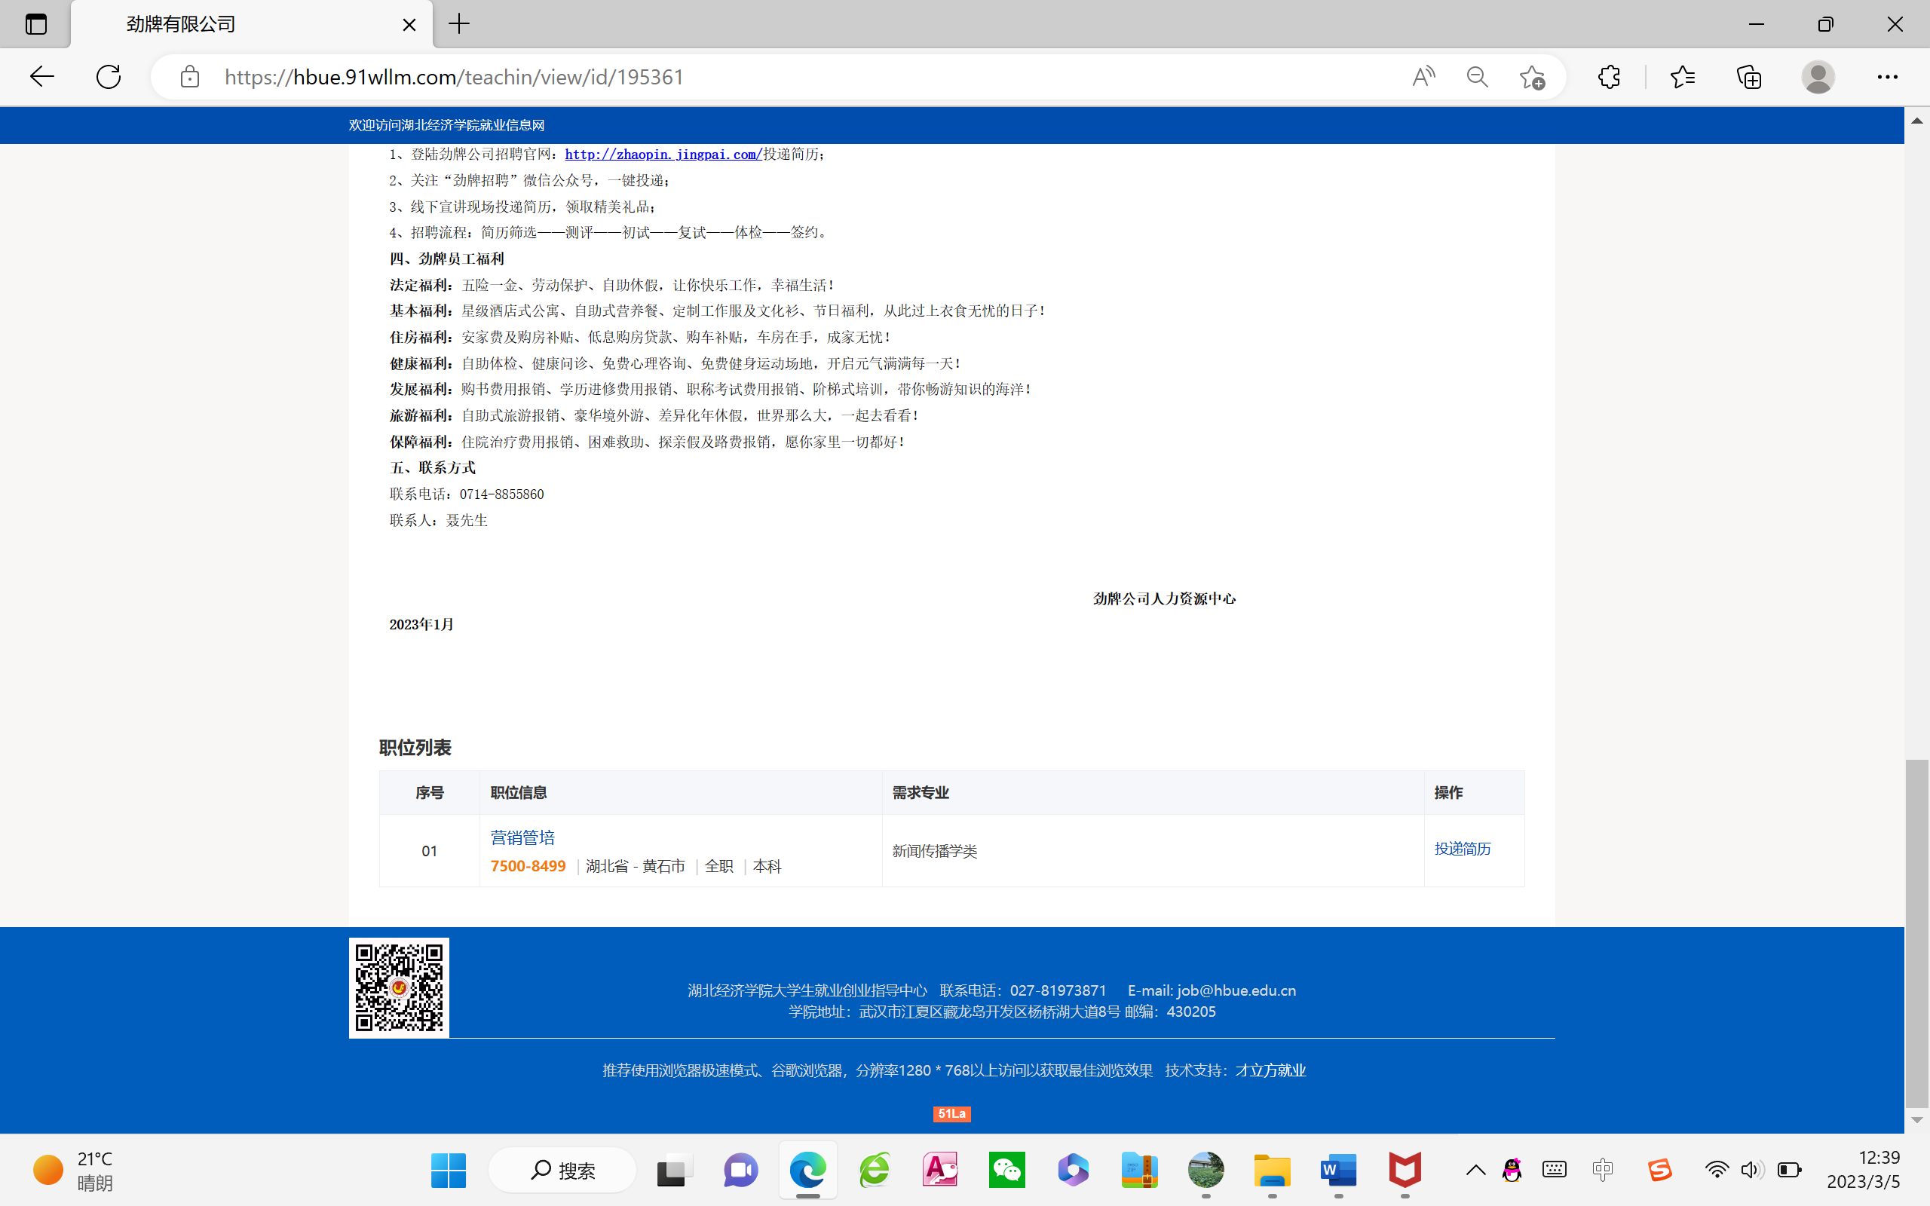Open Read aloud in the address bar
The height and width of the screenshot is (1206, 1930).
point(1423,77)
